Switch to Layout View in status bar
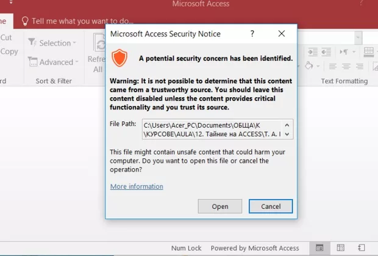This screenshot has width=378, height=256. coord(362,248)
